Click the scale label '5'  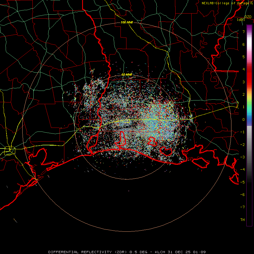[244, 57]
